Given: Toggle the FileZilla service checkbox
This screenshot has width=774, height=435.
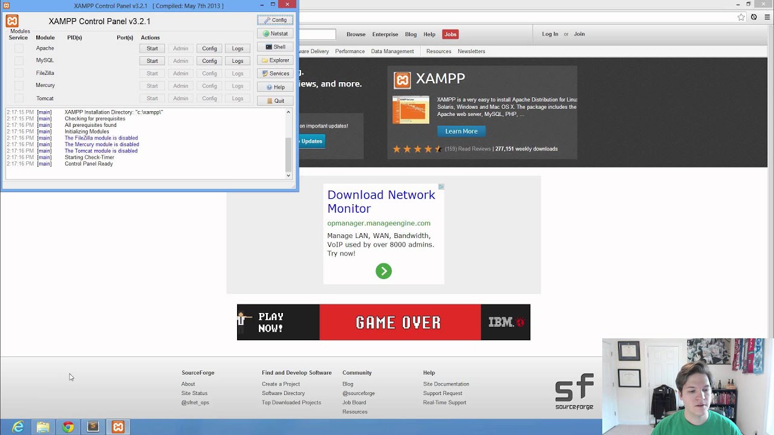Looking at the screenshot, I should click(x=19, y=73).
